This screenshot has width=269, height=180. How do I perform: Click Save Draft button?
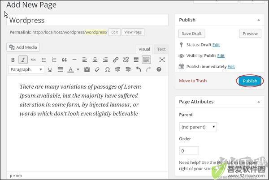(x=191, y=34)
